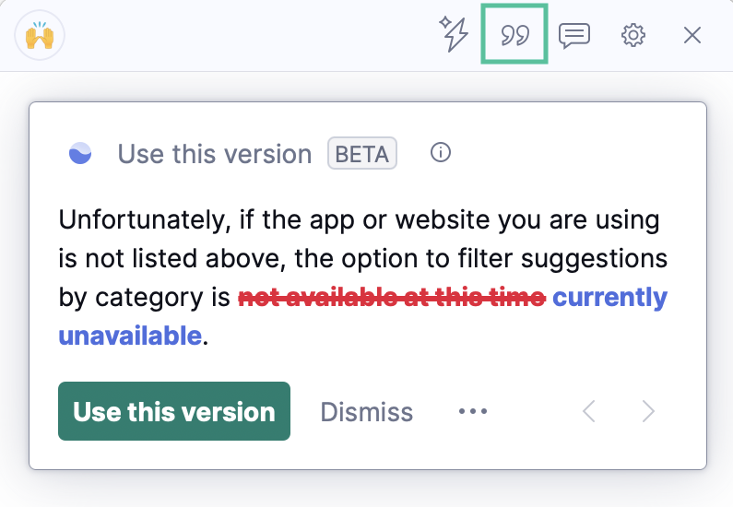The image size is (733, 507).
Task: Open the chat message bubble icon
Action: [574, 35]
